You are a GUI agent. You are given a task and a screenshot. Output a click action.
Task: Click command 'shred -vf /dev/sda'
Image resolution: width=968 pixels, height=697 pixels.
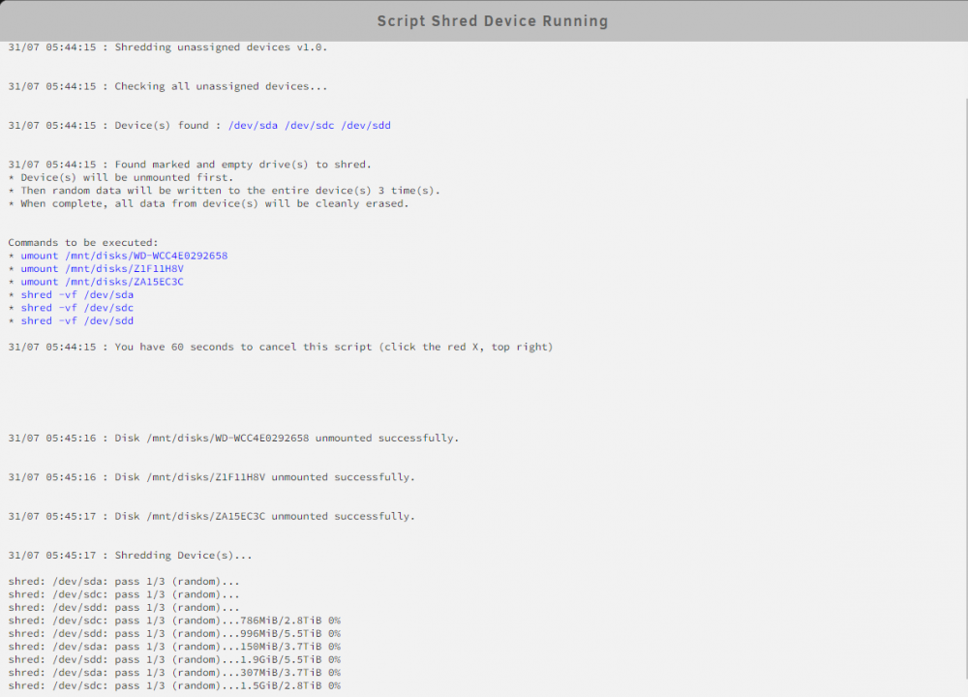click(77, 294)
